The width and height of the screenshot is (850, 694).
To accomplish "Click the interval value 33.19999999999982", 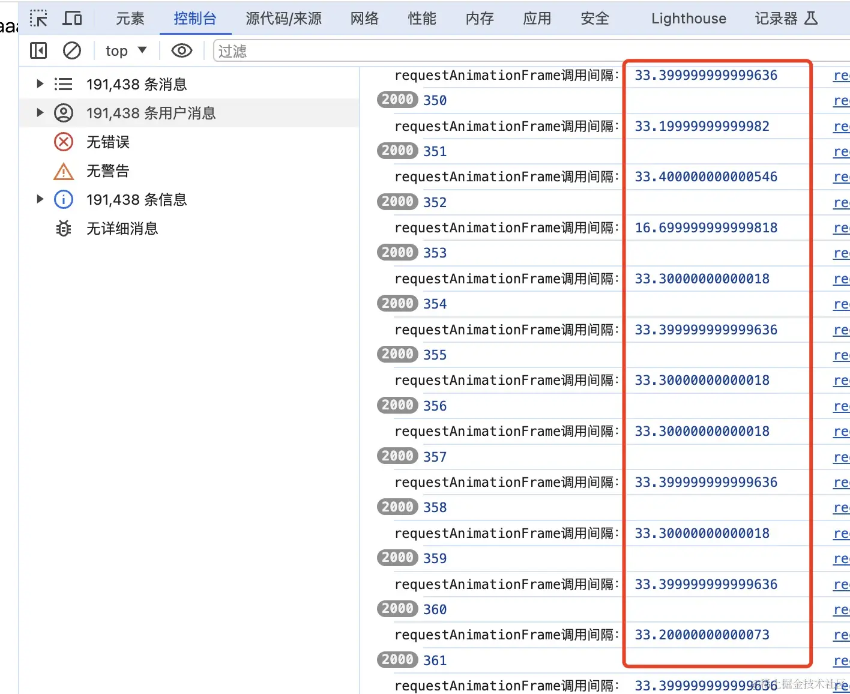I will [702, 126].
